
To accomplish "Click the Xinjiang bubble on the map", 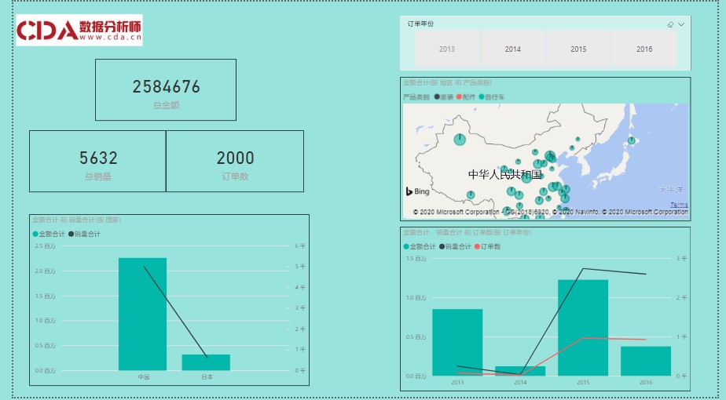I will click(x=460, y=139).
